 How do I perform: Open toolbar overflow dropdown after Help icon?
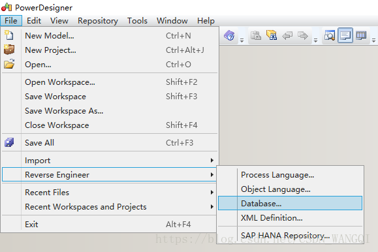pos(242,40)
